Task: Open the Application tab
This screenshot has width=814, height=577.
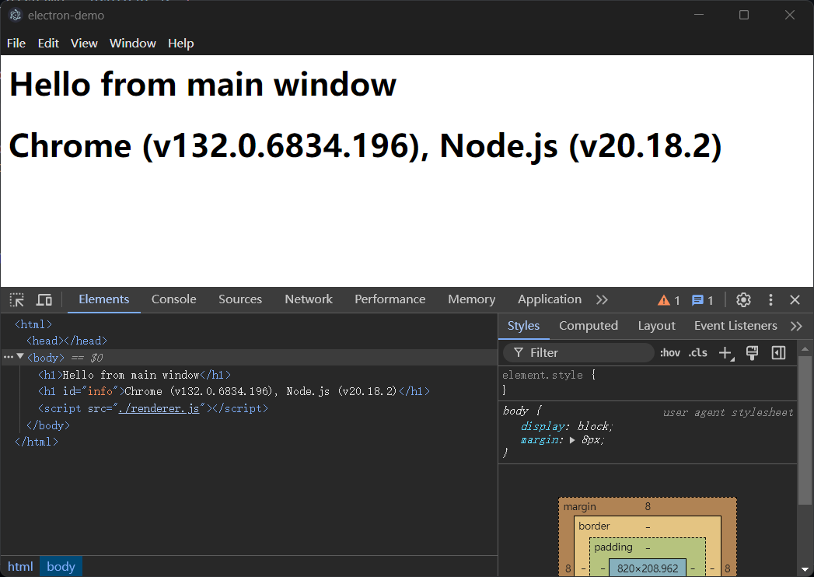Action: click(549, 299)
